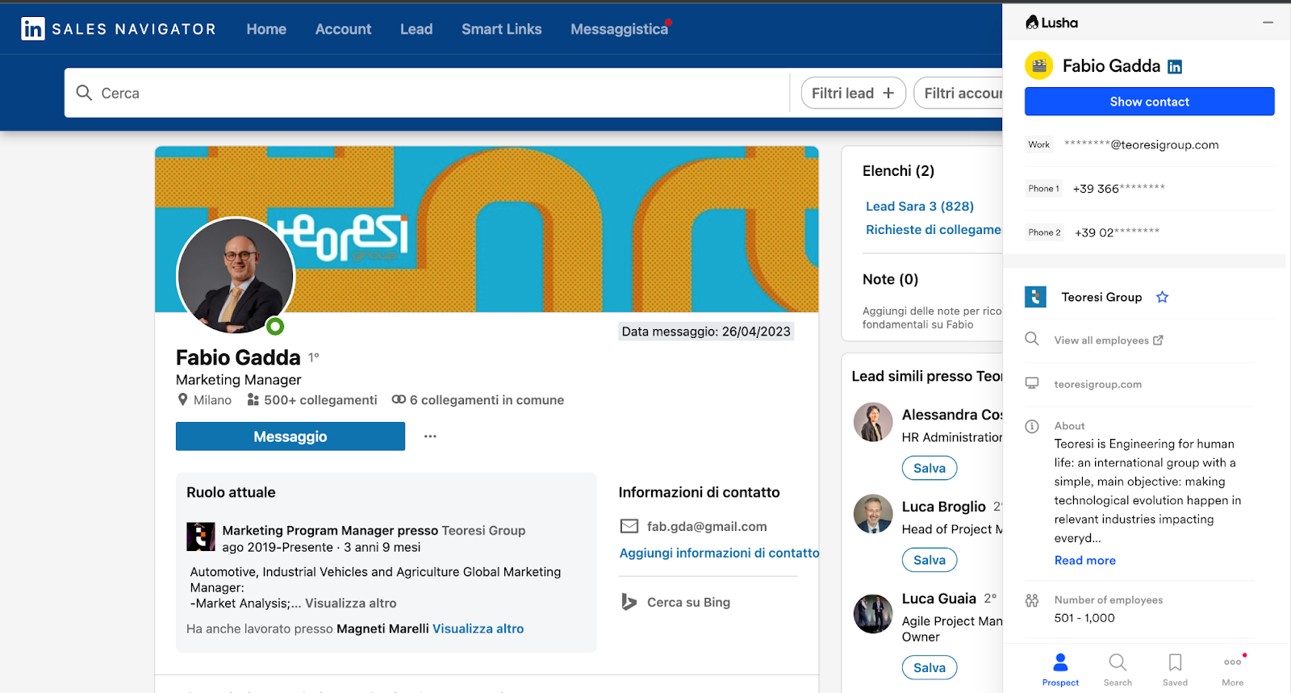Image resolution: width=1291 pixels, height=693 pixels.
Task: Star Teoresi Group as favorite
Action: coord(1162,297)
